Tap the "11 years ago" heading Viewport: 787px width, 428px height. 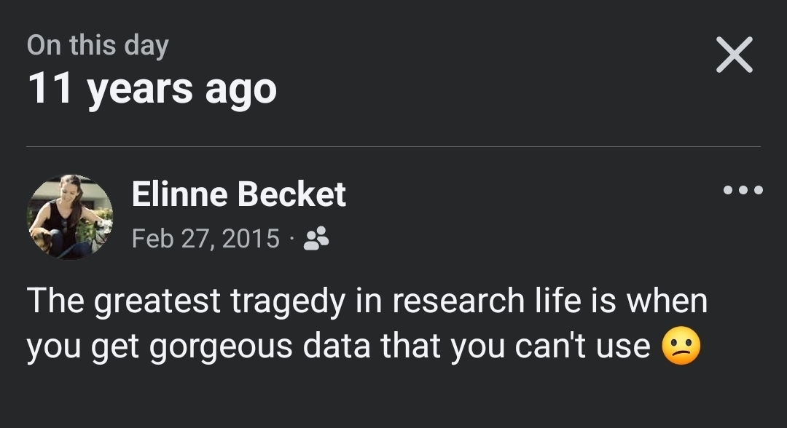(152, 89)
